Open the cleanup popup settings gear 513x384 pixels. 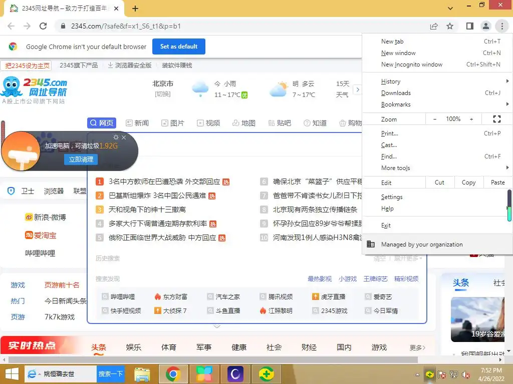point(116,137)
